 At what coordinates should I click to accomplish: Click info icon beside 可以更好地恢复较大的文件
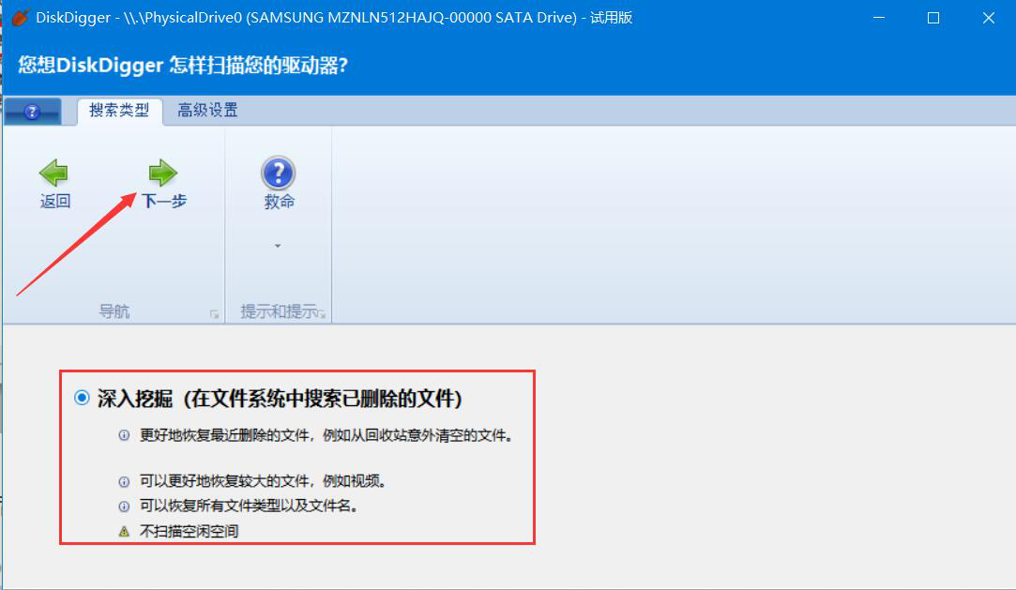tap(124, 481)
